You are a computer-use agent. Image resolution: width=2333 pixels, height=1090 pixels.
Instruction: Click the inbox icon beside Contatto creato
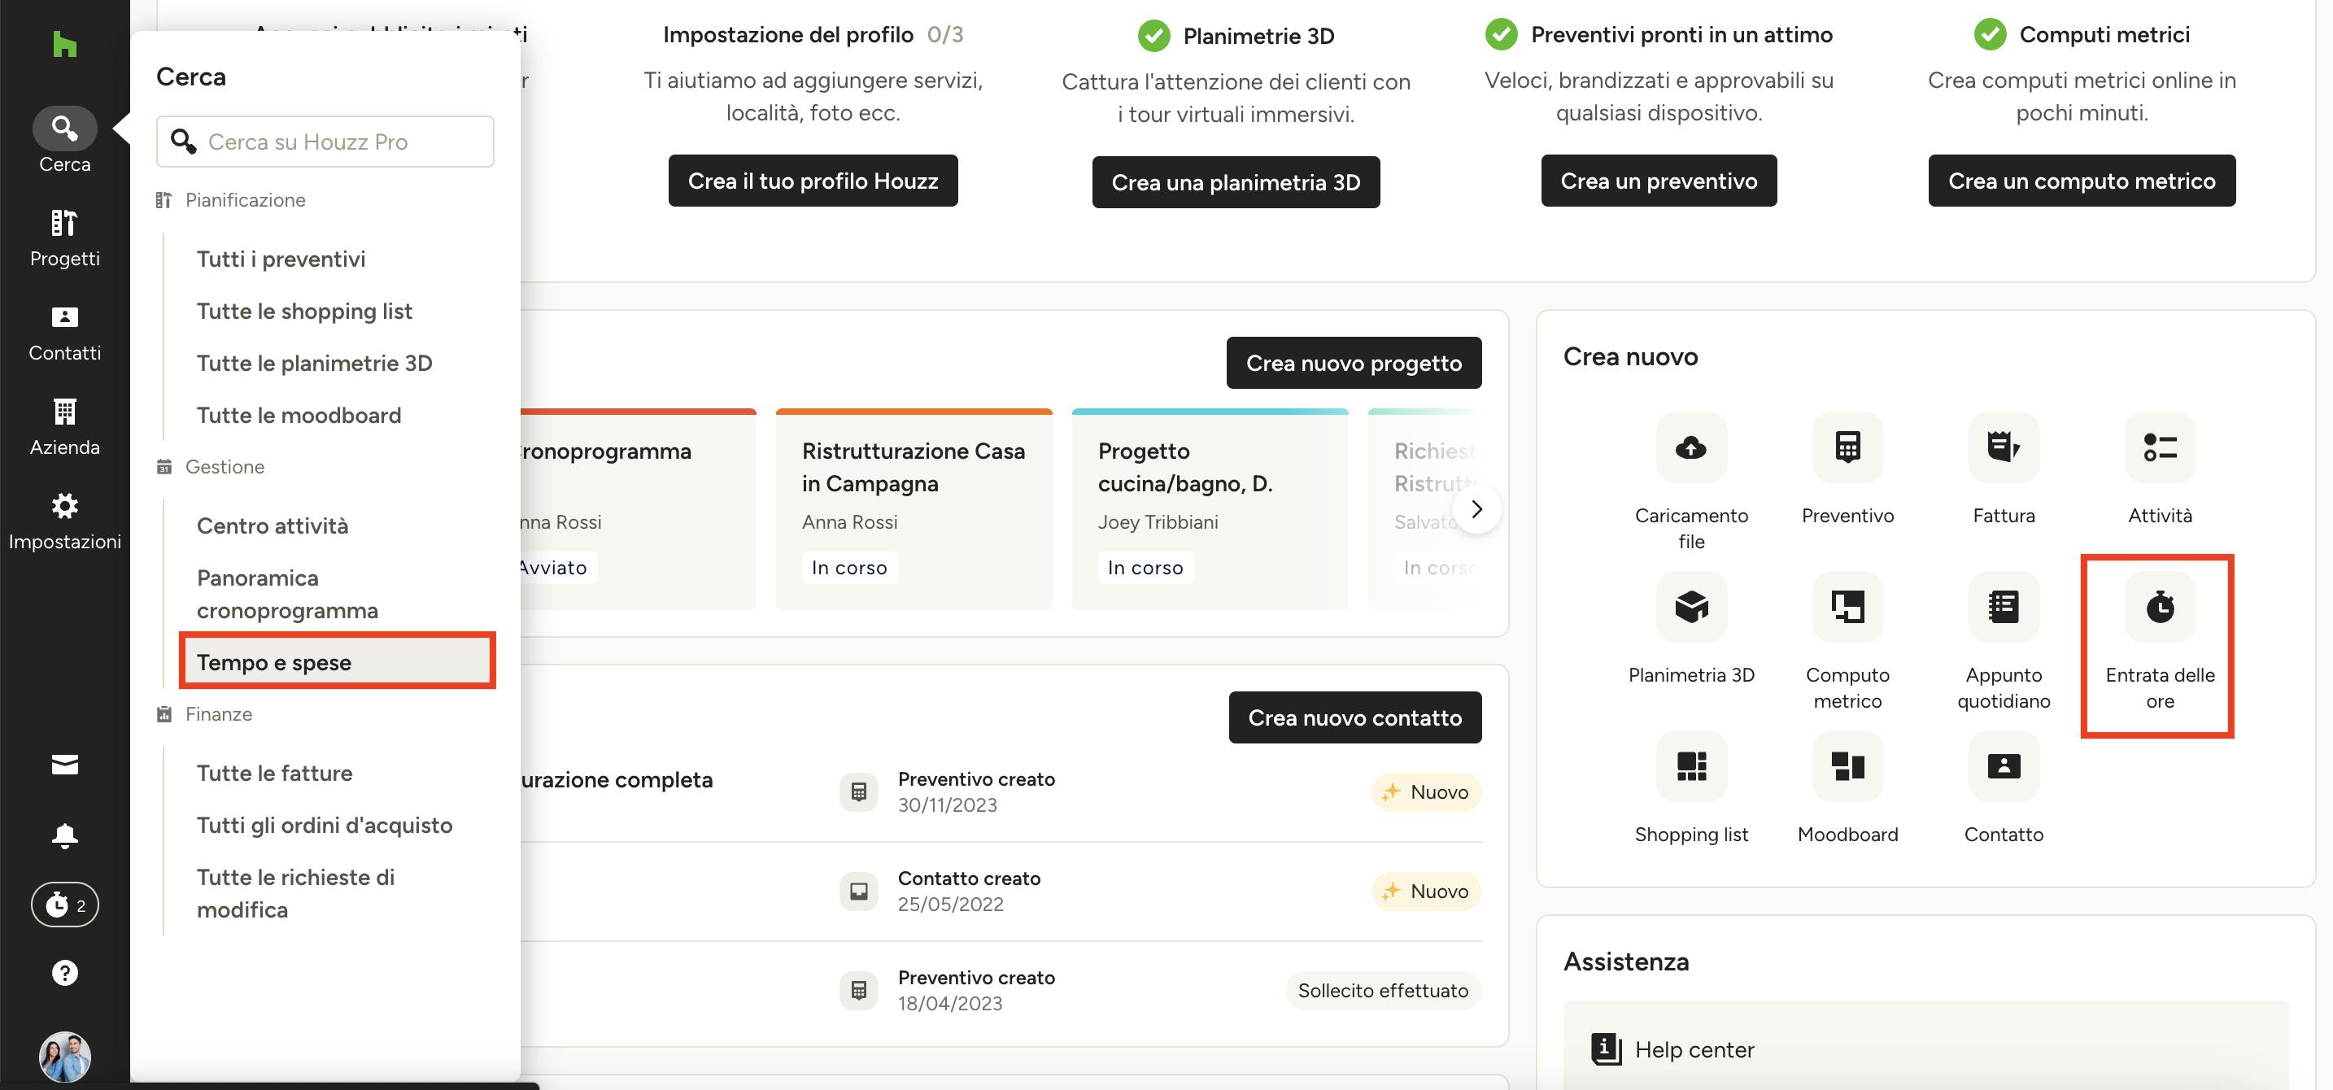[x=857, y=891]
